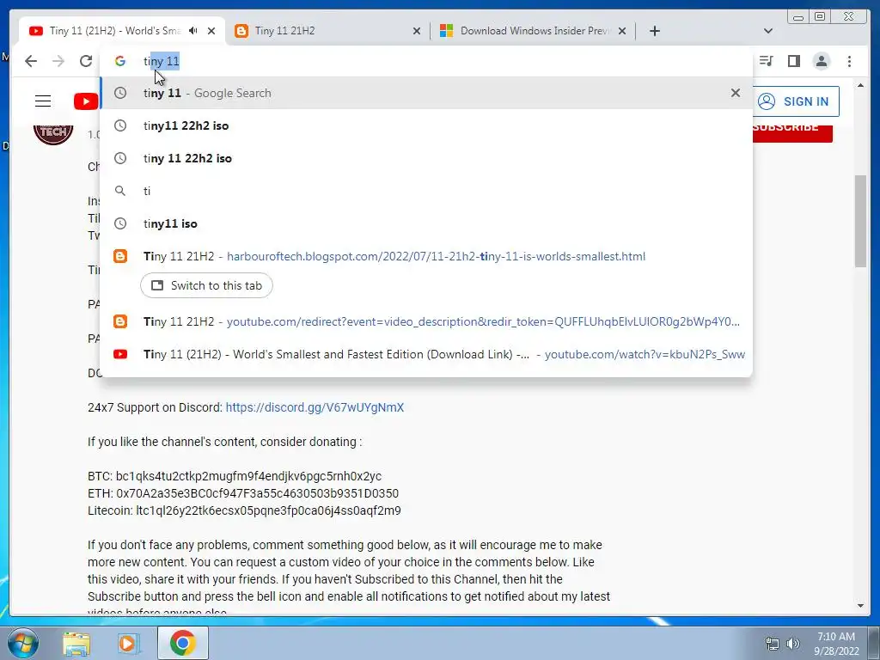Viewport: 880px width, 660px height.
Task: Open the Chrome three-dot menu
Action: pos(850,61)
